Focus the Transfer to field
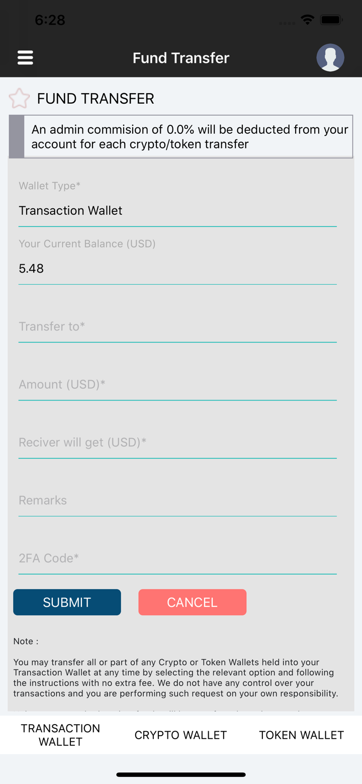 pos(177,327)
